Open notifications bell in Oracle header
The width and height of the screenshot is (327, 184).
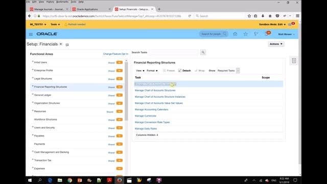pos(267,34)
